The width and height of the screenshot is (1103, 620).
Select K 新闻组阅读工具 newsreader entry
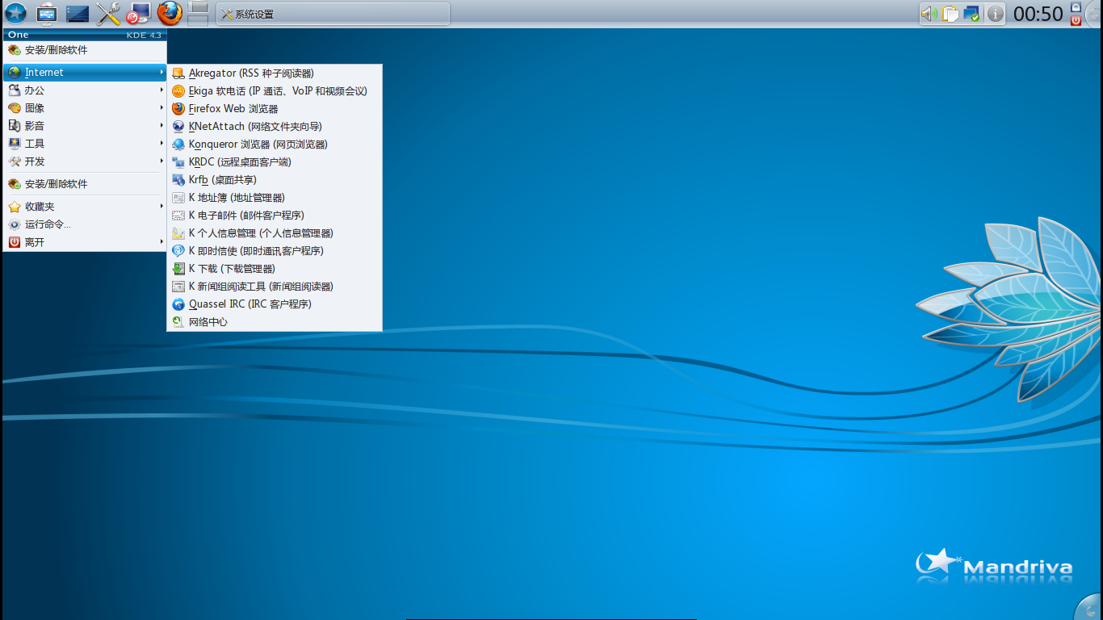pyautogui.click(x=275, y=287)
